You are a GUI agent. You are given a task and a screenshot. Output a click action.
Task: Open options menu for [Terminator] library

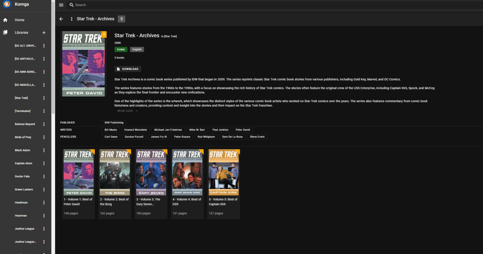point(44,111)
